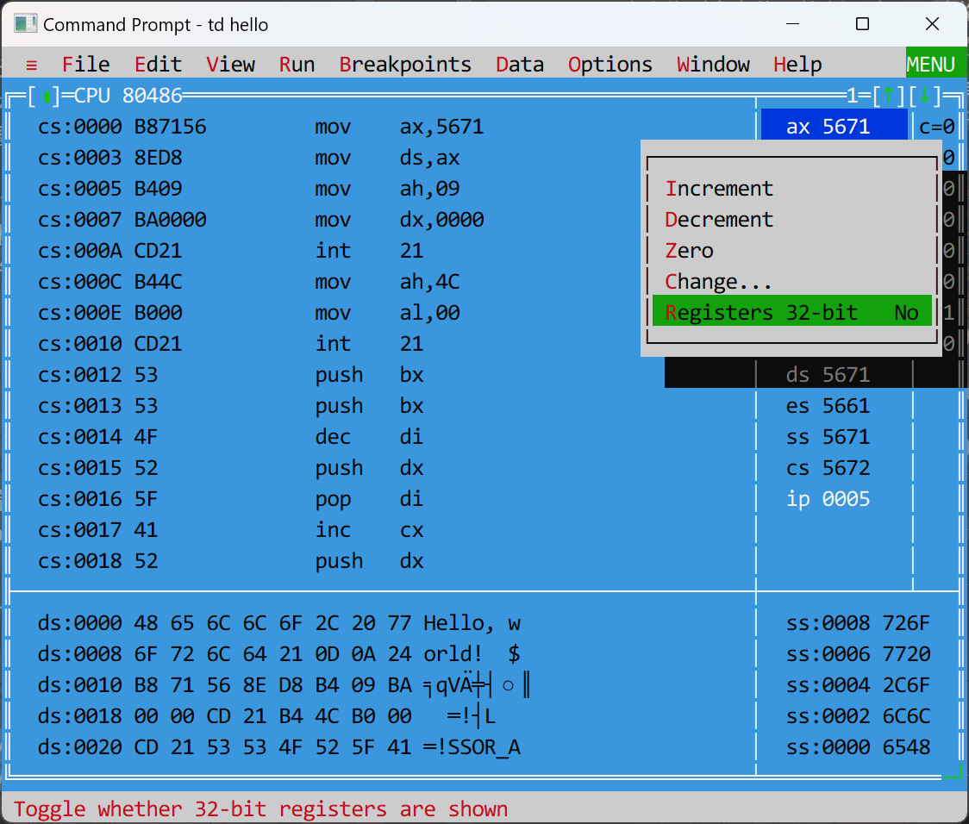Screen dimensions: 969x824
Task: Expand the Options menu
Action: (610, 66)
